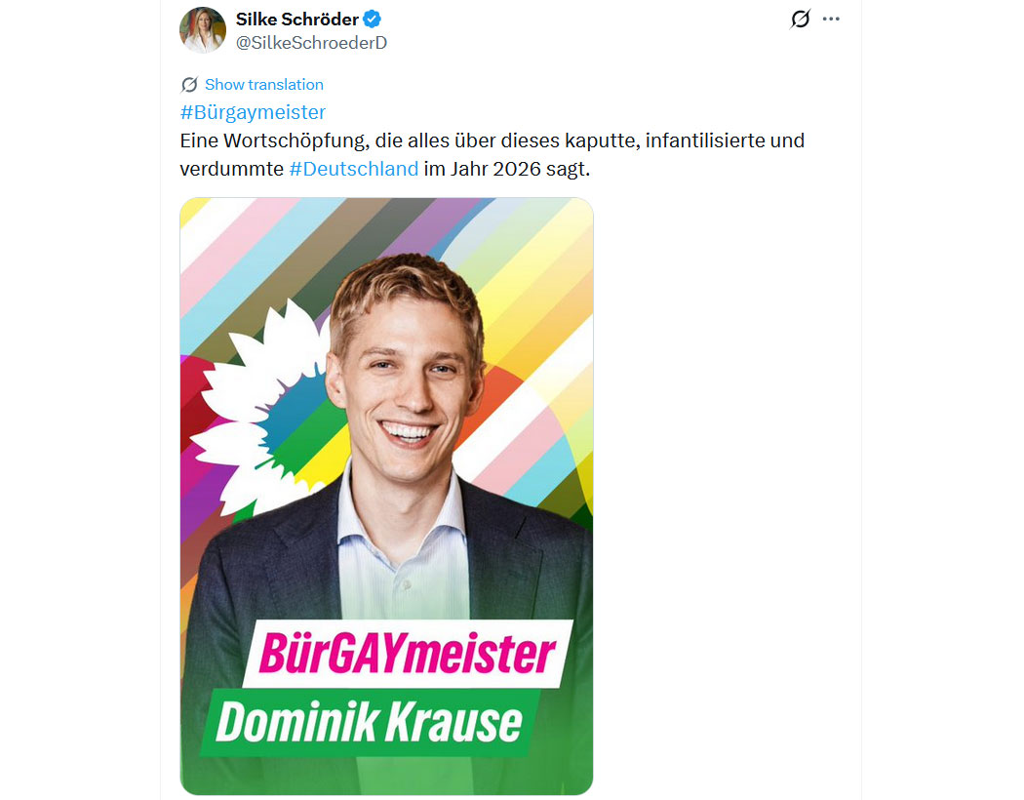
Task: Click the green Dominik Krause banner
Action: 369,721
